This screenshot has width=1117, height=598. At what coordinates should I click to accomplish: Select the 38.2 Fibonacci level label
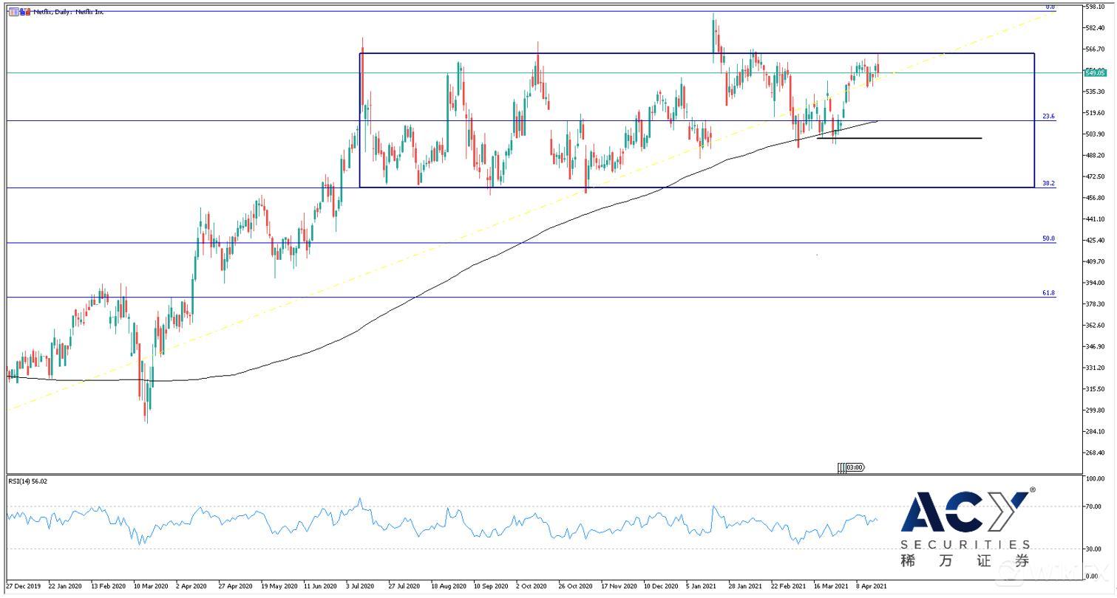point(1048,183)
